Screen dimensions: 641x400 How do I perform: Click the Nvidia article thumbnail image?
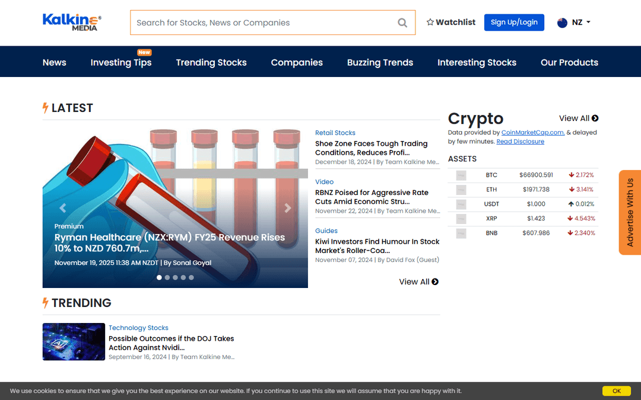[x=74, y=342]
